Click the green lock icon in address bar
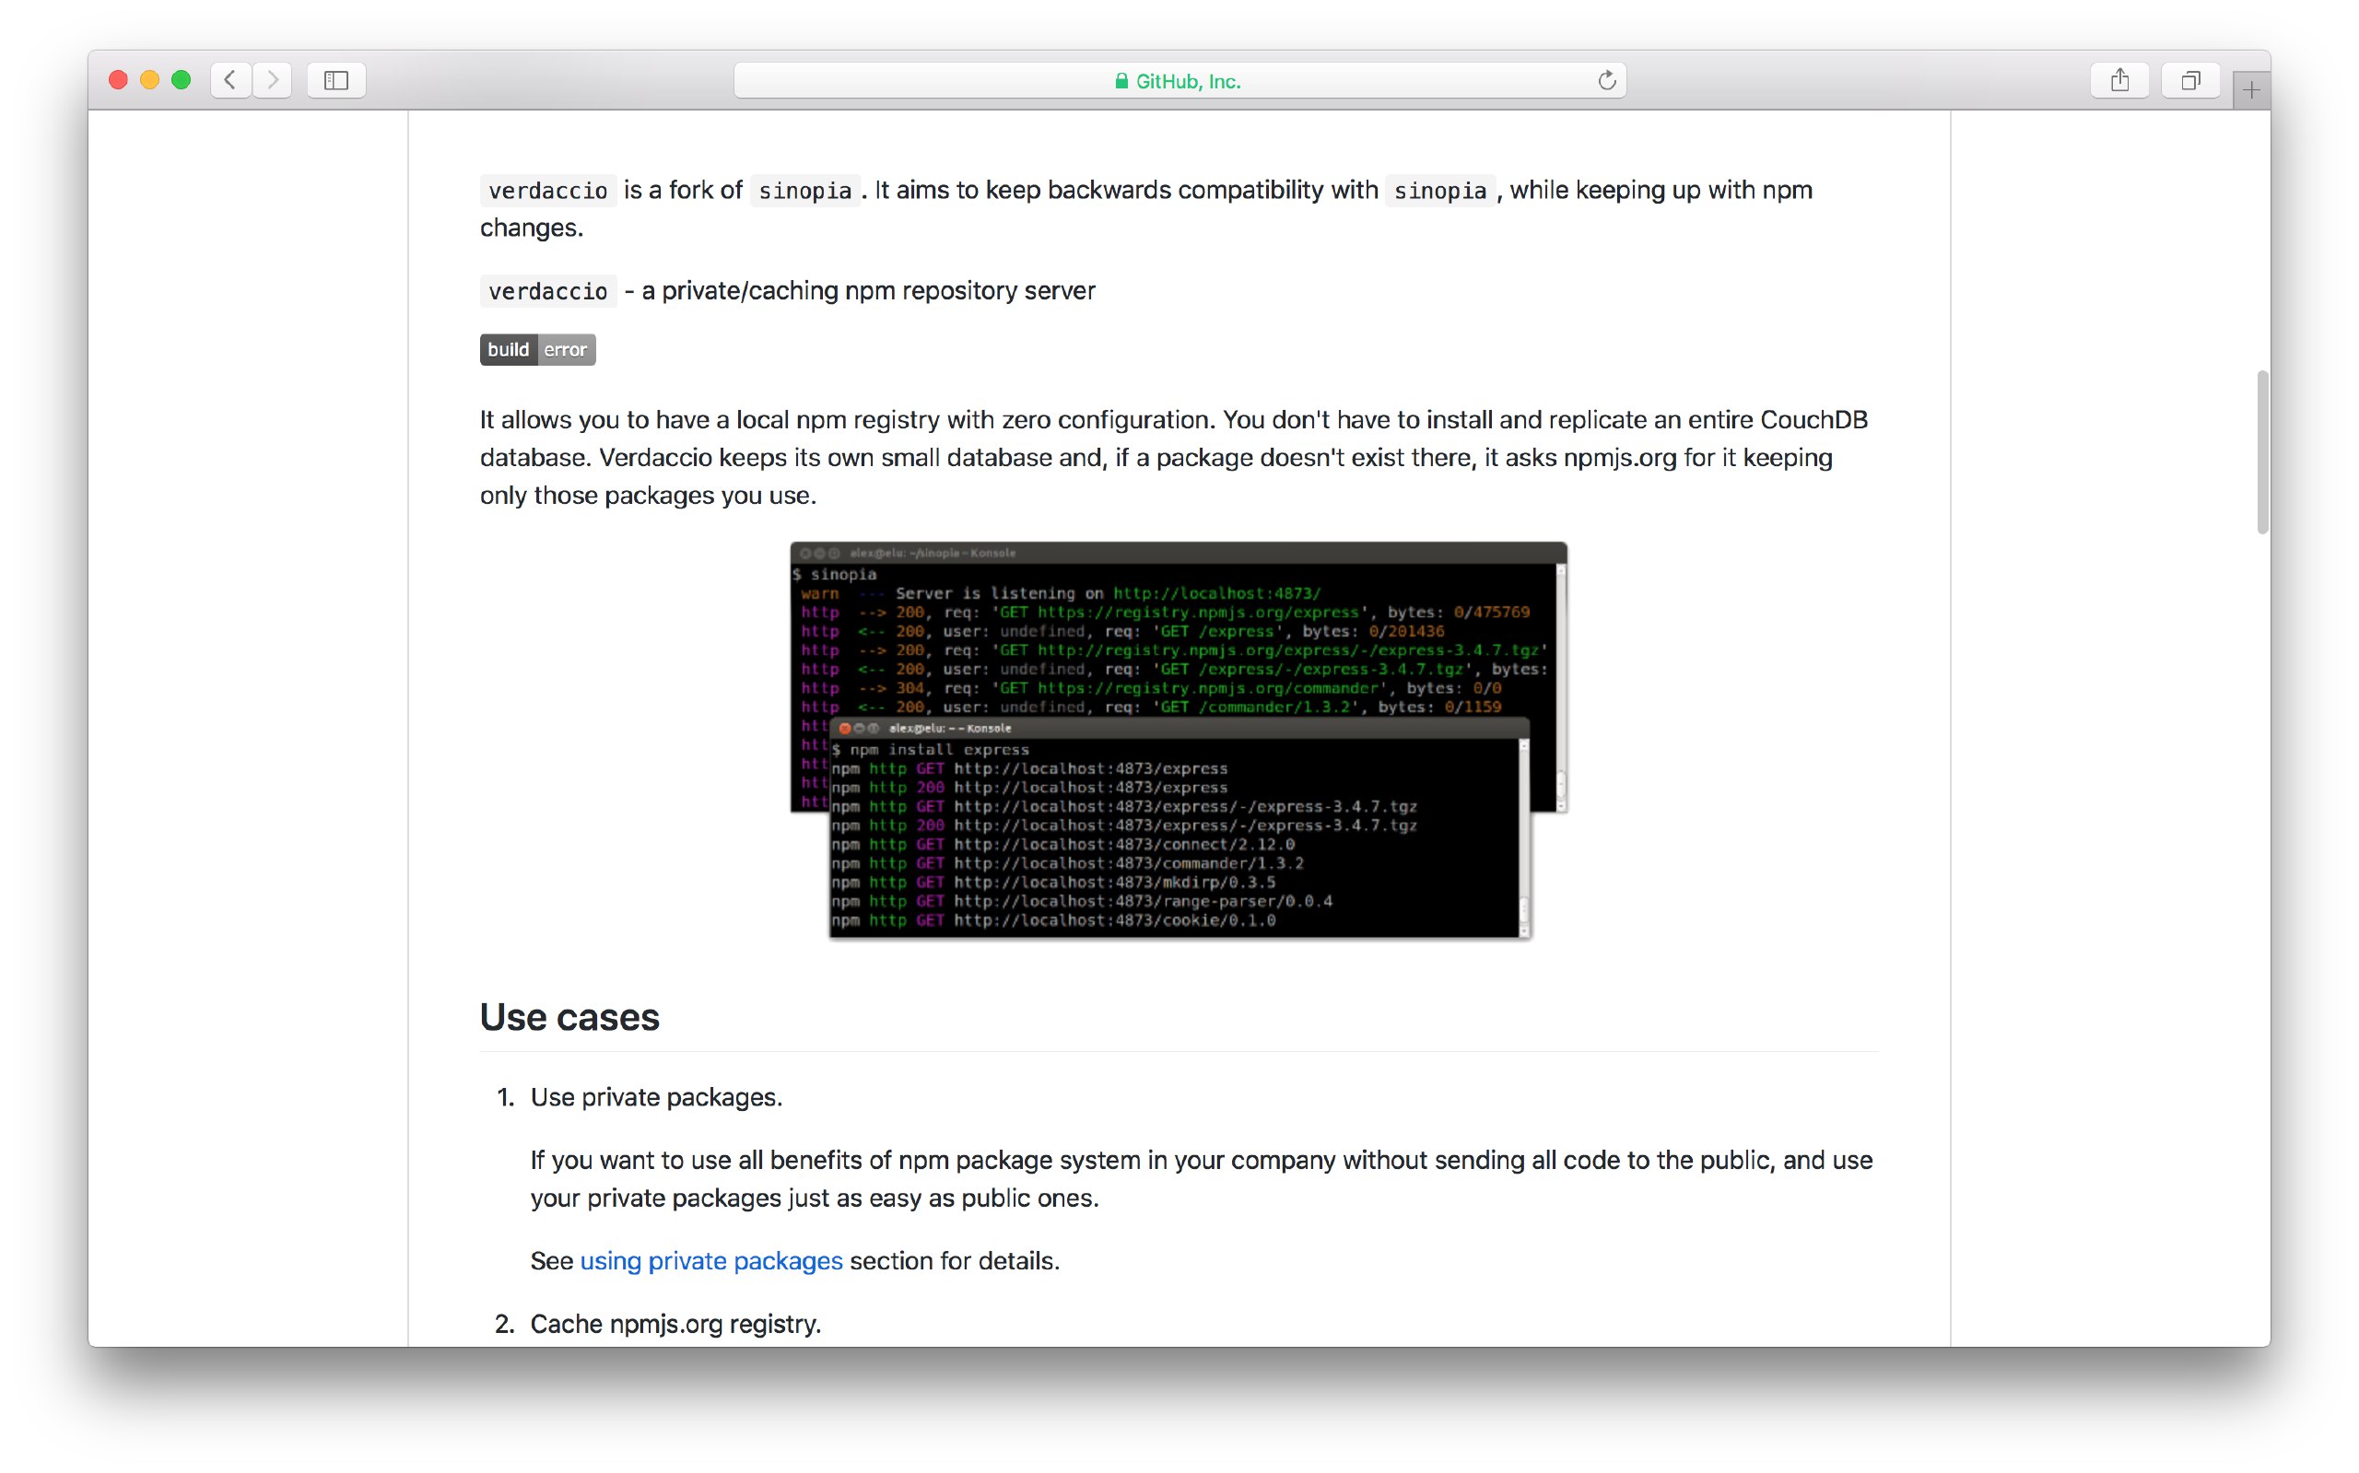The image size is (2359, 1473). [1121, 81]
